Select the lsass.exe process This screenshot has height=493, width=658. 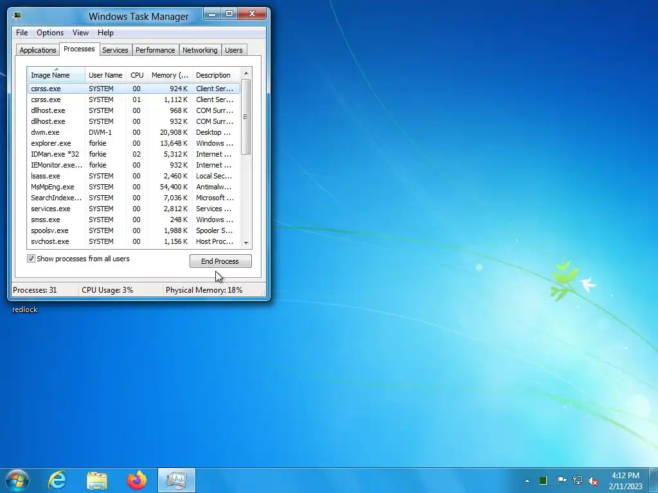tap(134, 176)
